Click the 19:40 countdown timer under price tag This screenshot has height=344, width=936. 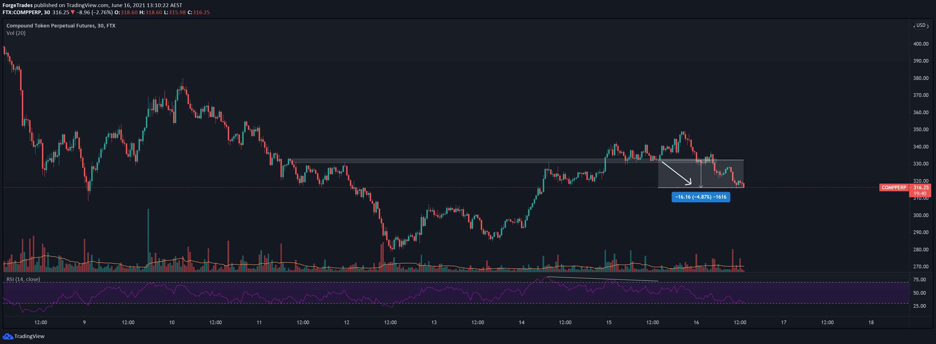pyautogui.click(x=920, y=194)
